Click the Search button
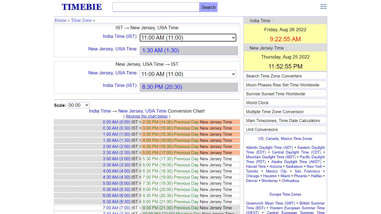The image size is (381, 214). (x=208, y=7)
